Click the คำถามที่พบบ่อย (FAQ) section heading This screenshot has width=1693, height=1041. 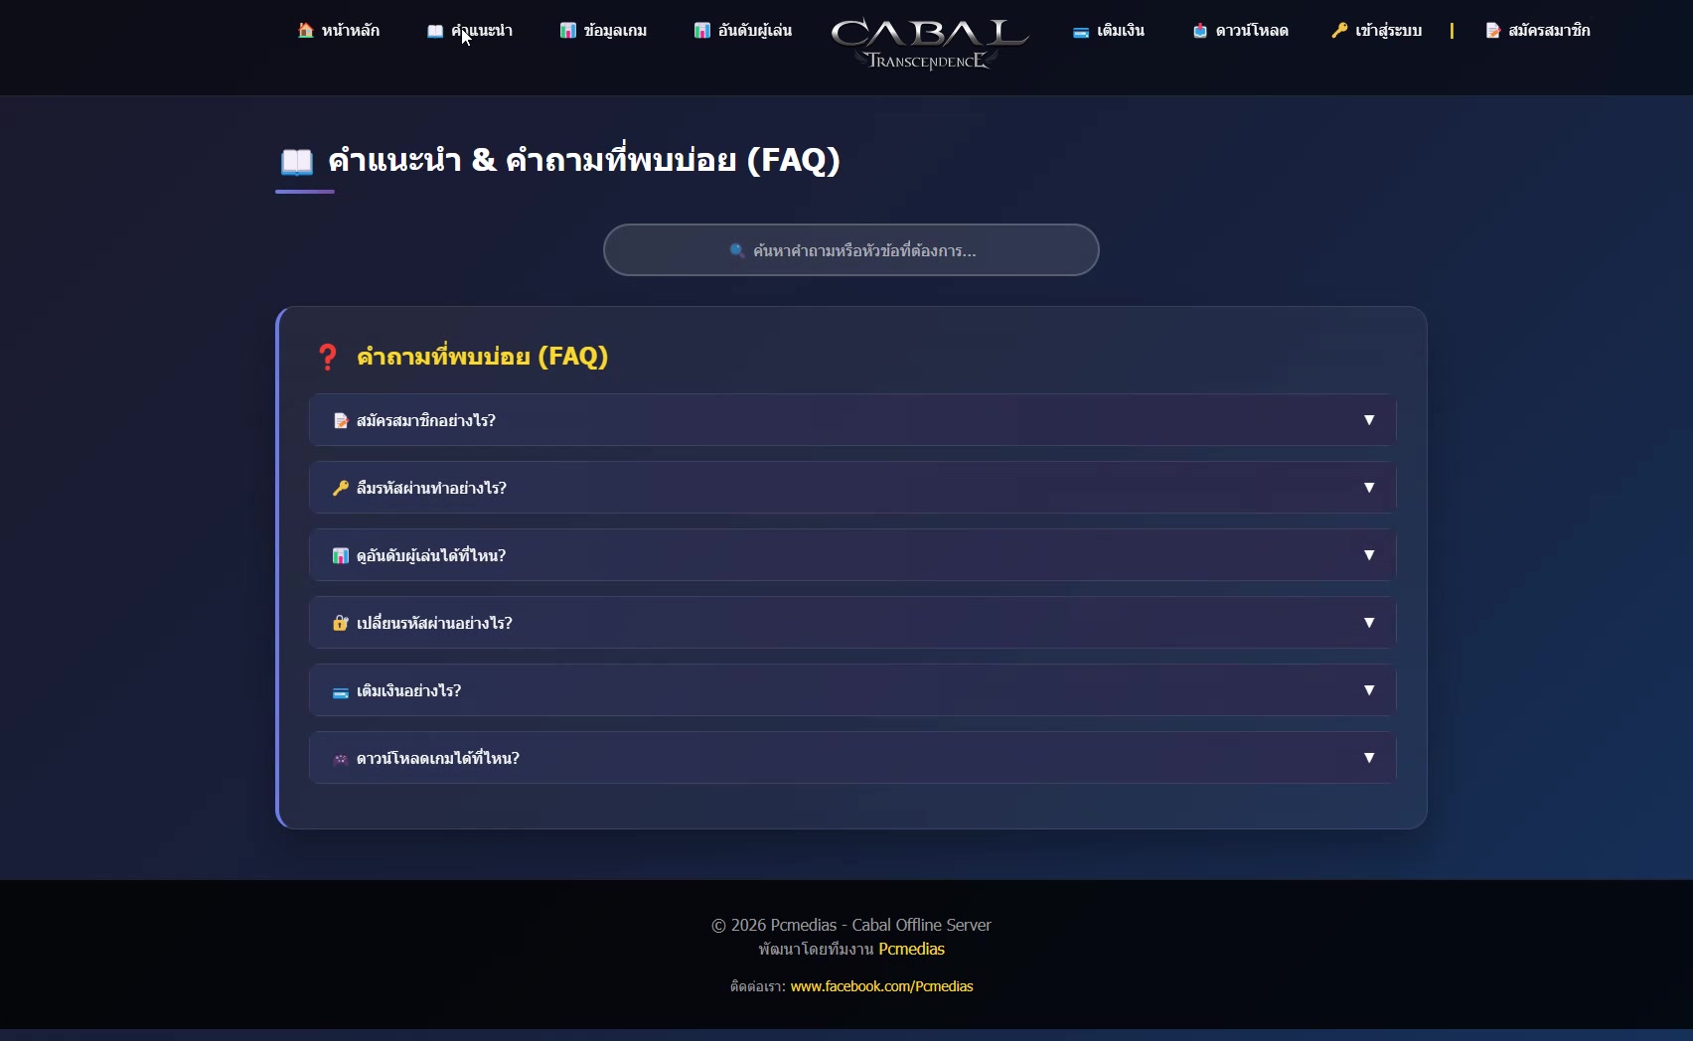(x=482, y=357)
